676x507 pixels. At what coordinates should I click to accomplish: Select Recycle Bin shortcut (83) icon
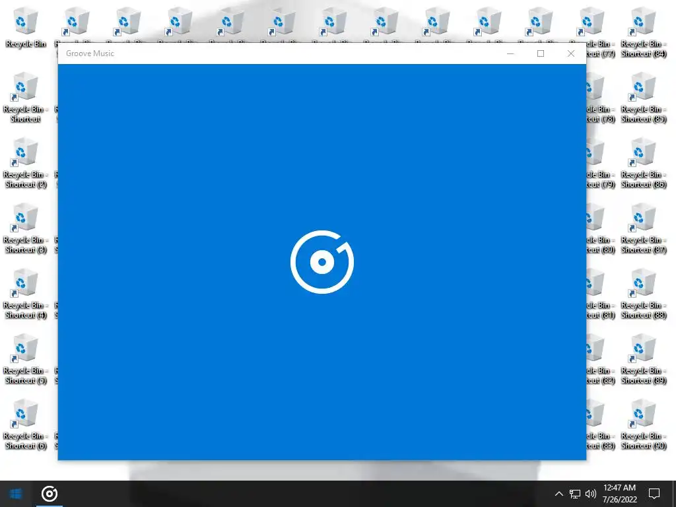601,425
